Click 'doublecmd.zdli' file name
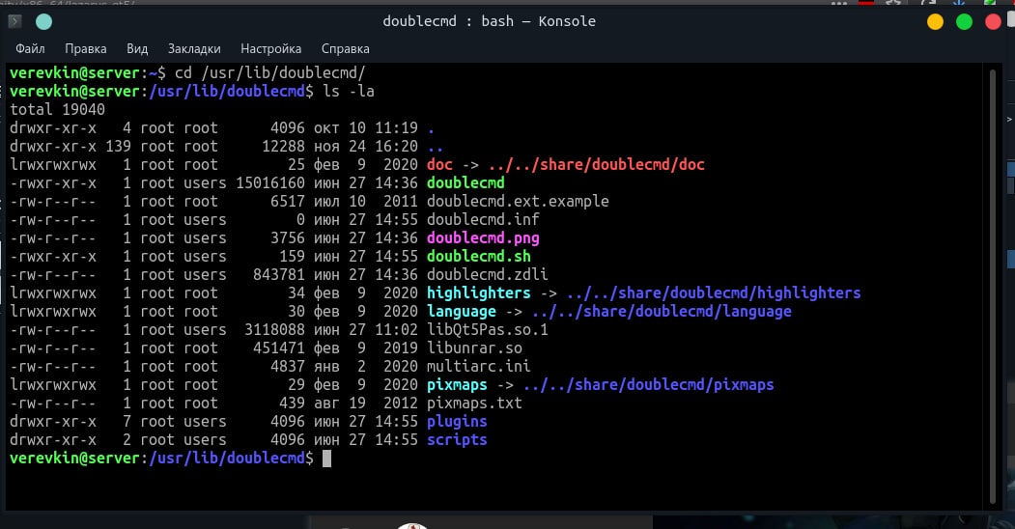The height and width of the screenshot is (529, 1015). click(x=488, y=274)
